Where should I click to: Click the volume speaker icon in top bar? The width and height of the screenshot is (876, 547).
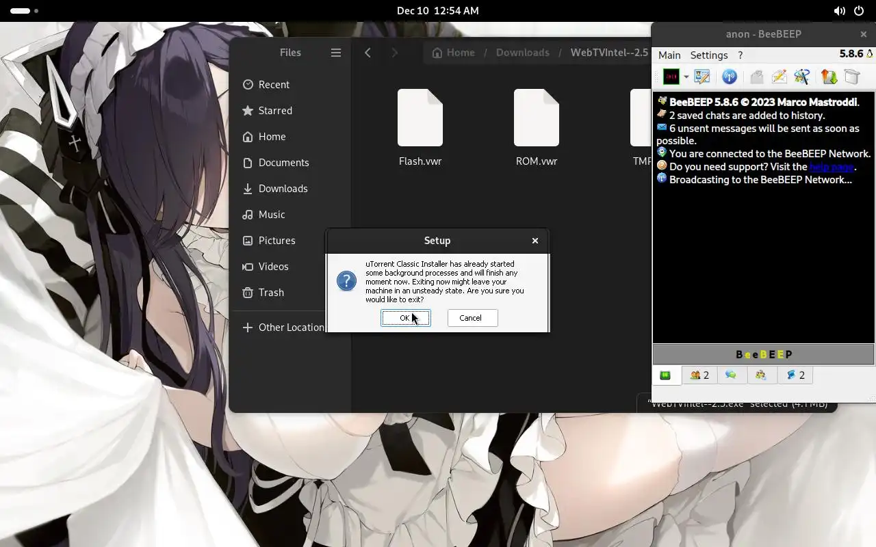coord(839,11)
